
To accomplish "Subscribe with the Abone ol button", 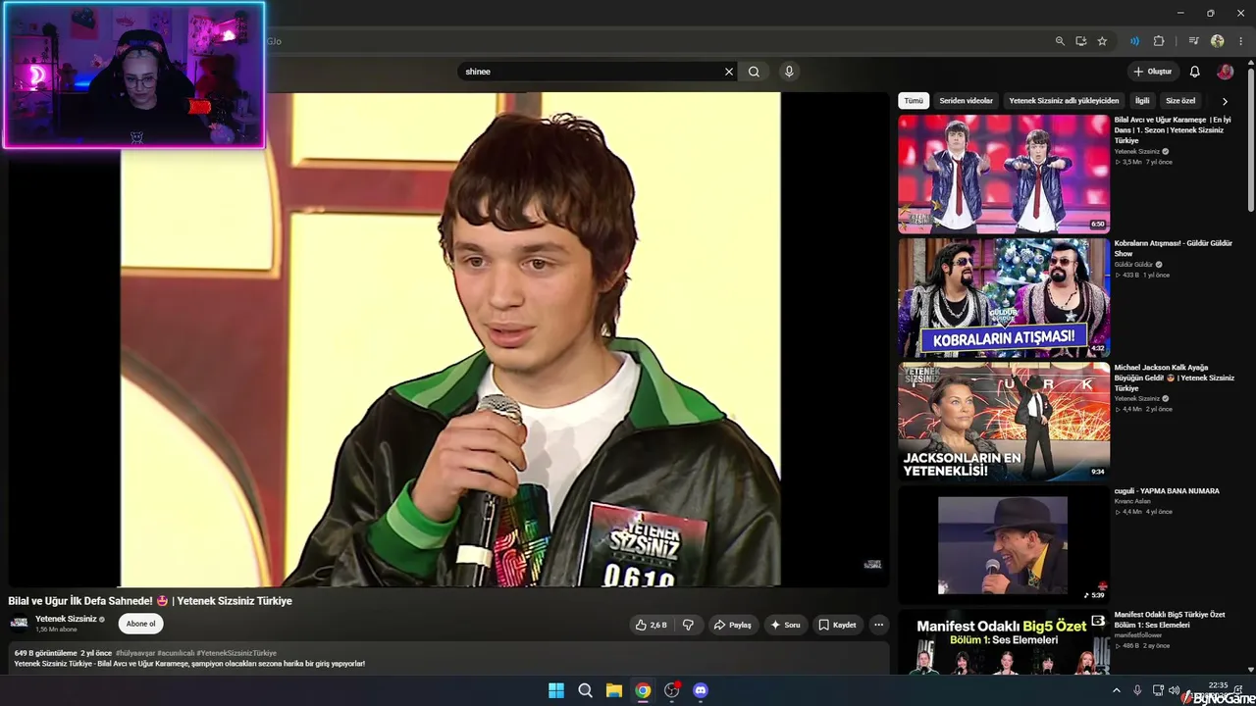I will click(140, 624).
